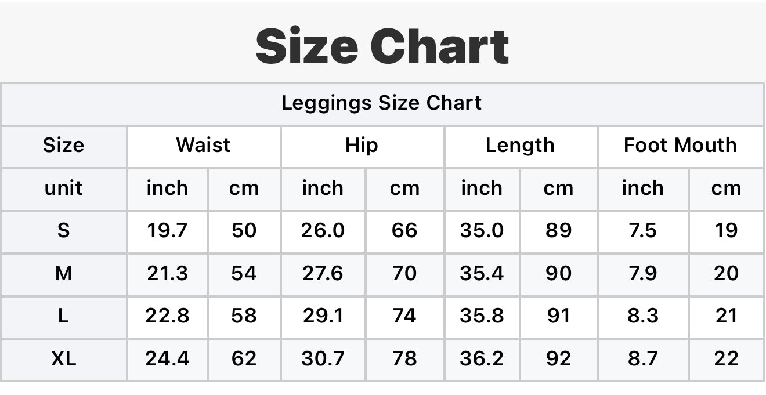Select the 62 cm waist value
This screenshot has height=395, width=766.
point(244,359)
